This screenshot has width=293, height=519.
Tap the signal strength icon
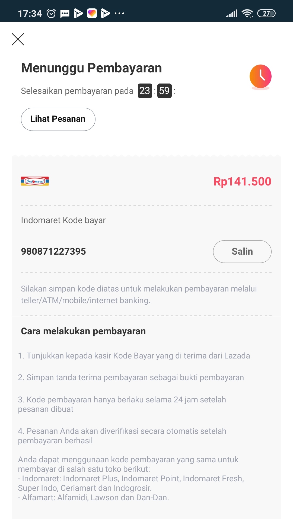[232, 13]
